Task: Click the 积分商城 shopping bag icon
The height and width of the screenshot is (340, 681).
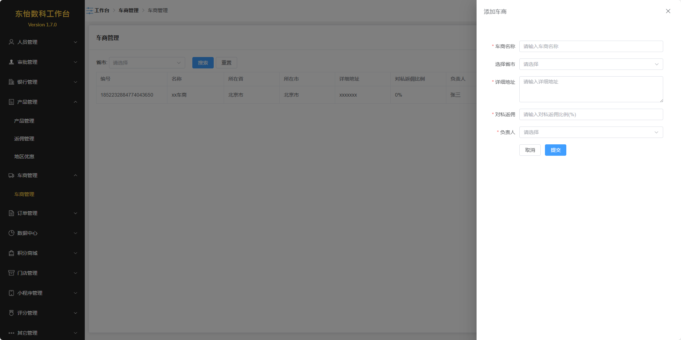Action: [x=11, y=253]
